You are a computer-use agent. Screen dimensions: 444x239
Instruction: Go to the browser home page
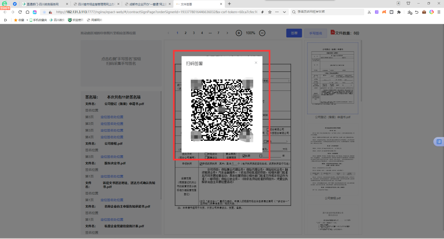[28, 12]
